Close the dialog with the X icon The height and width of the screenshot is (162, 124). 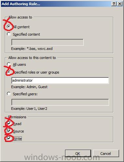(120, 4)
